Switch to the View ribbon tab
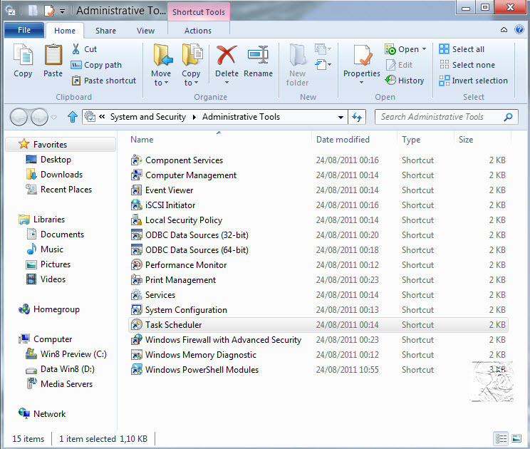 [146, 31]
